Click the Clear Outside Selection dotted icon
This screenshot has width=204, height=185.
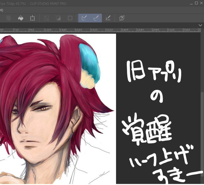coord(9,18)
